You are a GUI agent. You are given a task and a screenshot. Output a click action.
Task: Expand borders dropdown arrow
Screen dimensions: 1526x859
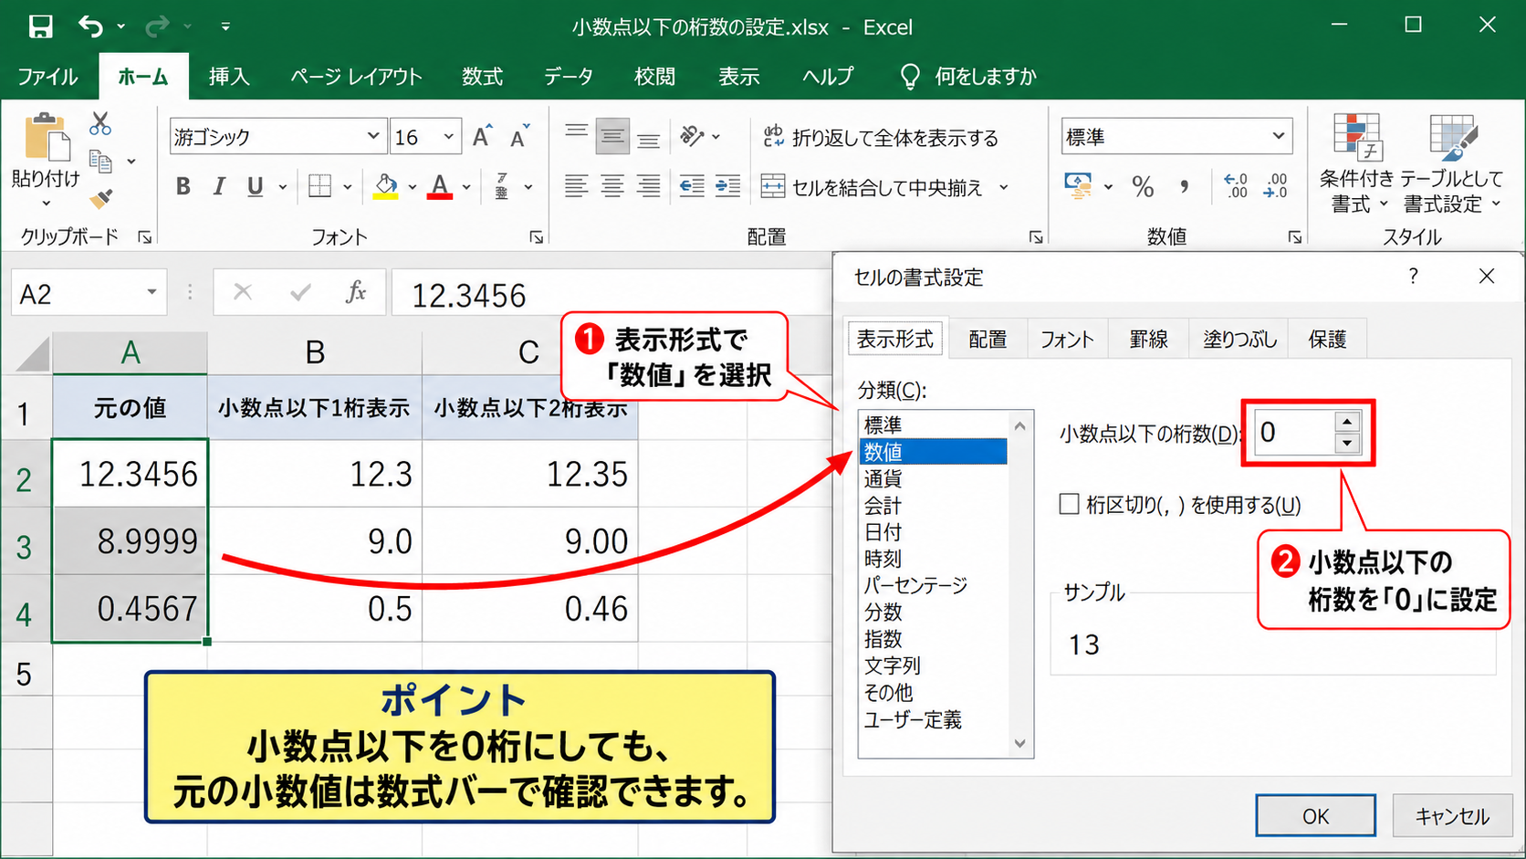tap(348, 187)
